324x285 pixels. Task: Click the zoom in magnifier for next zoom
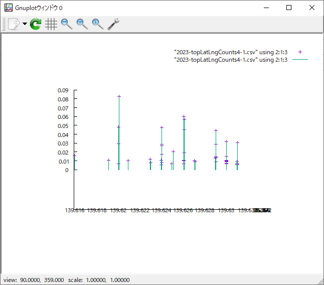[82, 24]
